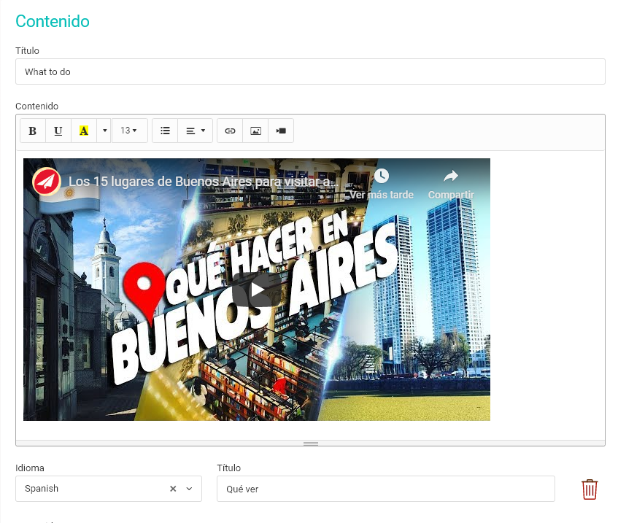Click the editor resize handle bar
This screenshot has width=618, height=523.
pos(311,443)
